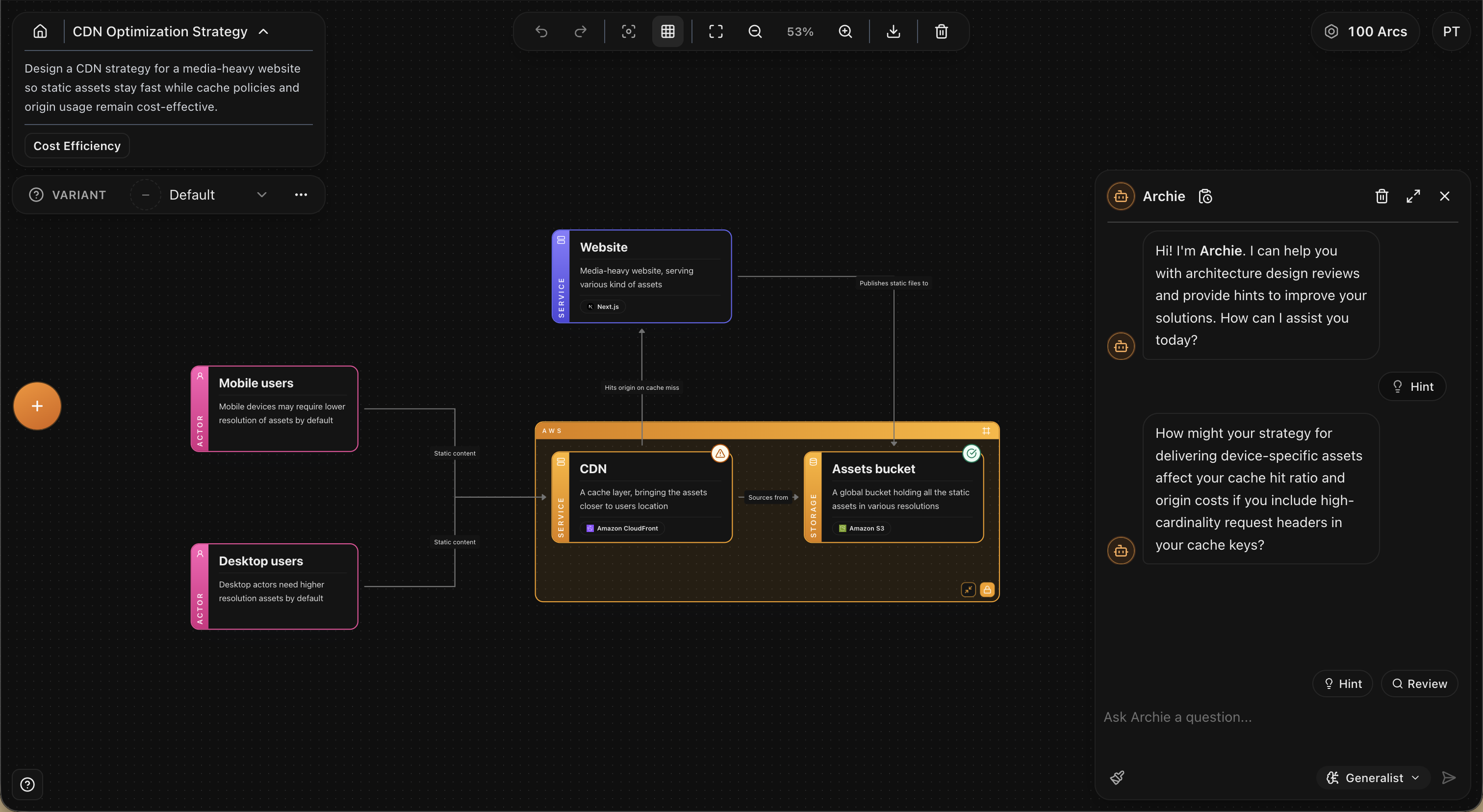Toggle the grid display button

pos(668,31)
